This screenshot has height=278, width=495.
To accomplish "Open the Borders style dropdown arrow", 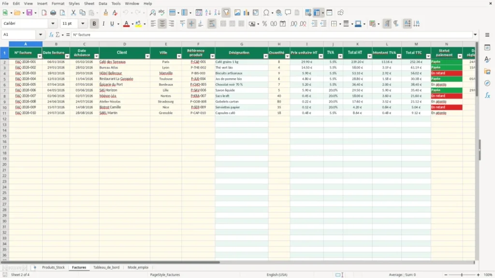I will pyautogui.click(x=340, y=24).
